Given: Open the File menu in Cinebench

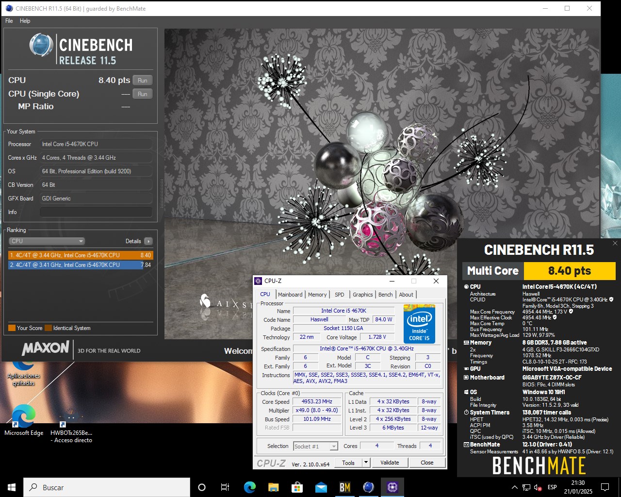Looking at the screenshot, I should [x=9, y=21].
